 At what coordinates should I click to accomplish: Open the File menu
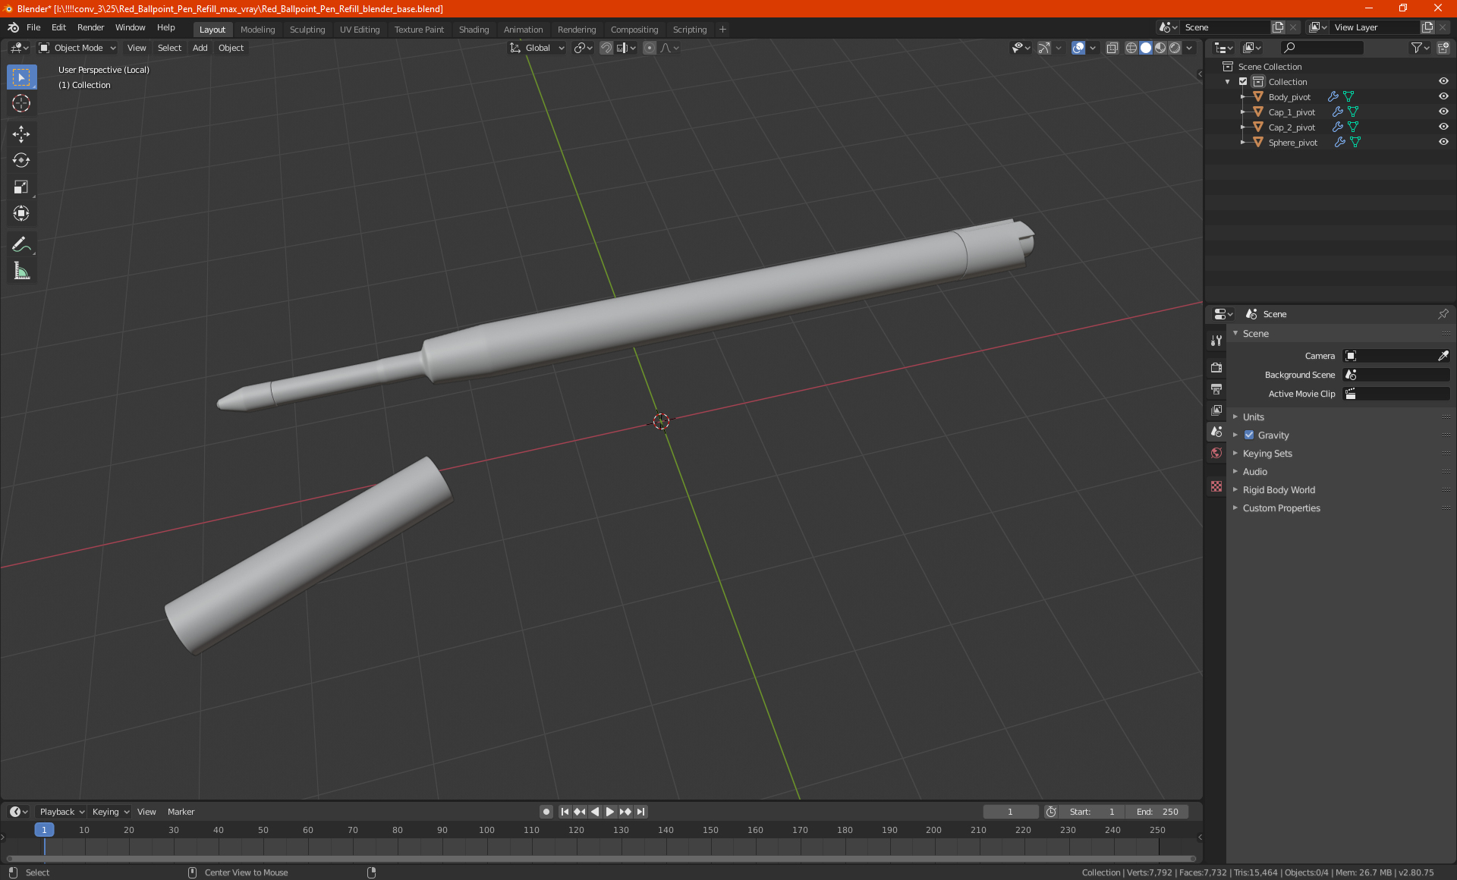click(33, 27)
